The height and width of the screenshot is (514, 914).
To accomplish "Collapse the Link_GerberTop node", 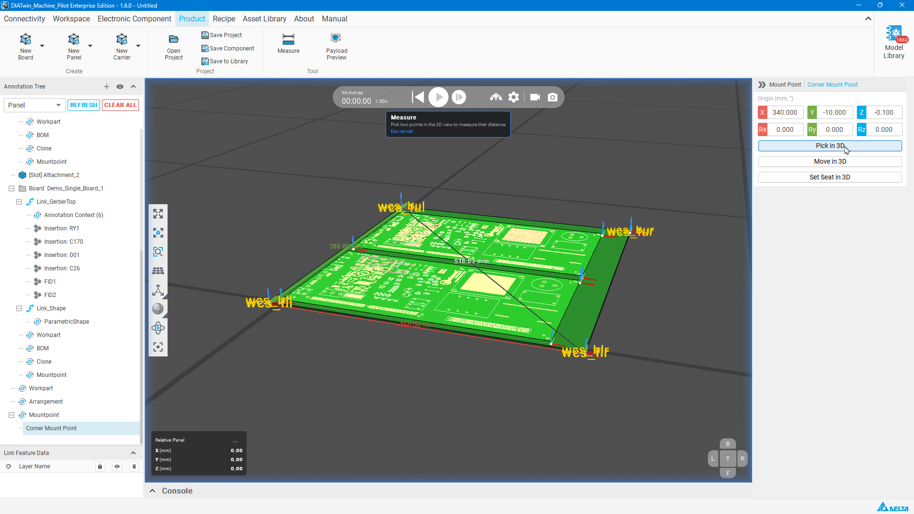I will (19, 202).
